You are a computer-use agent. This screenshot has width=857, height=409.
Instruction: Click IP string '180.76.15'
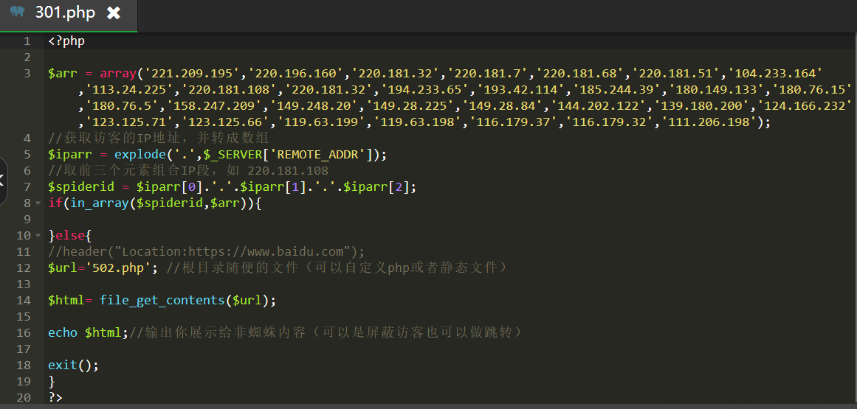point(812,89)
